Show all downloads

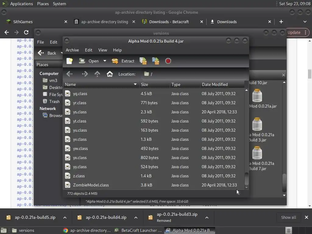288,217
